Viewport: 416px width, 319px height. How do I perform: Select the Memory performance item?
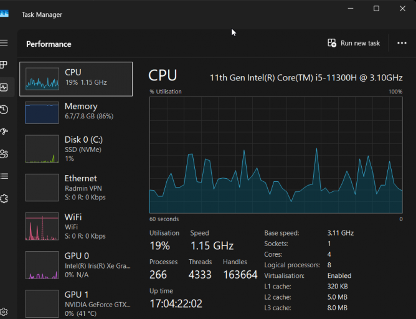click(76, 113)
